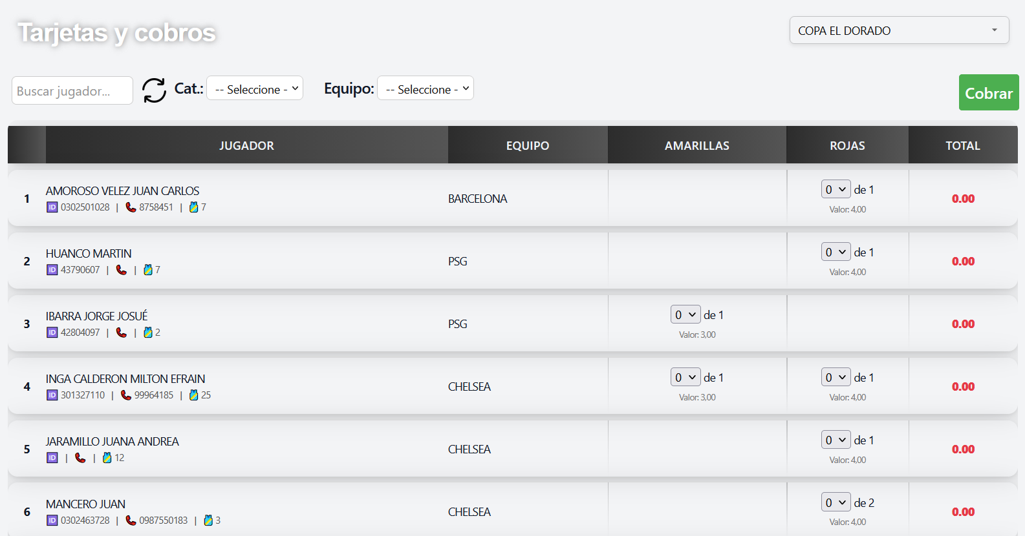Click ID number 0302501028

[85, 207]
